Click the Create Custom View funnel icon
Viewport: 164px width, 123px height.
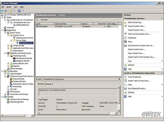coord(125,26)
